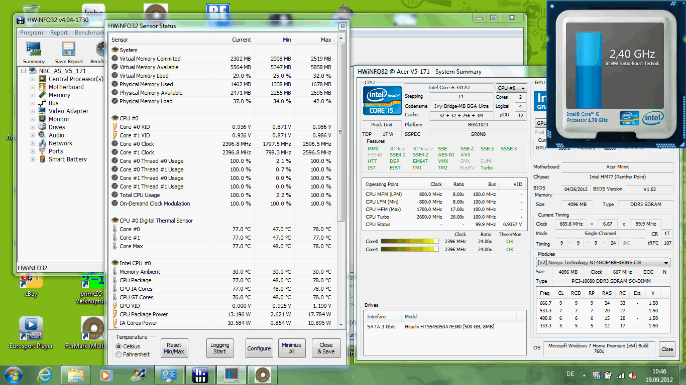Click the Max column header
The height and width of the screenshot is (385, 686).
point(314,40)
